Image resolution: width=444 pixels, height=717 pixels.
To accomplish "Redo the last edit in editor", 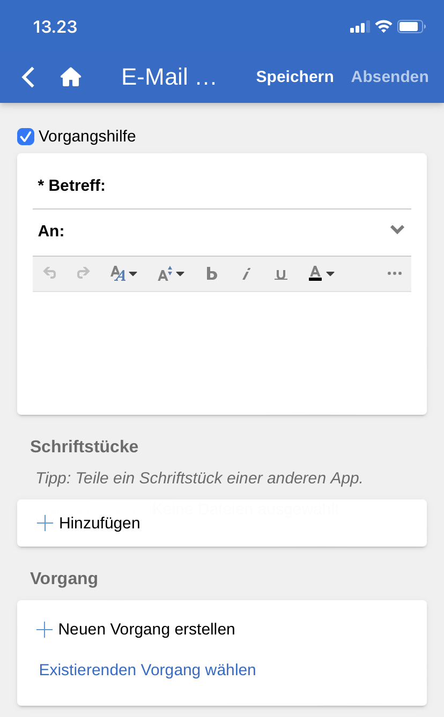I will (x=83, y=274).
